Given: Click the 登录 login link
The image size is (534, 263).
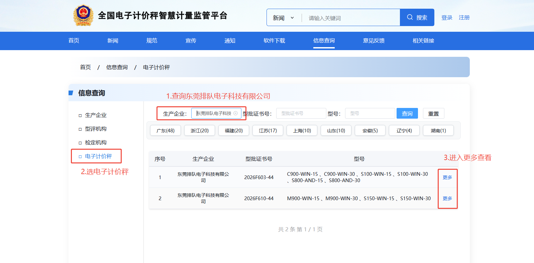Looking at the screenshot, I should [447, 17].
